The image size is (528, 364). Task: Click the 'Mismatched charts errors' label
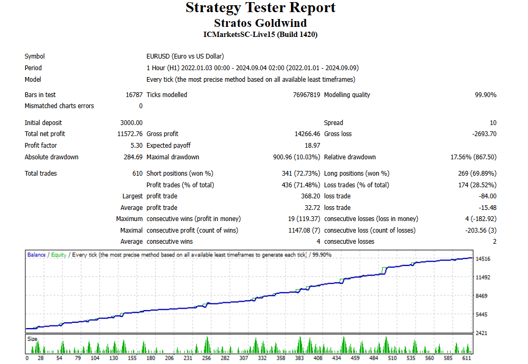pos(59,106)
